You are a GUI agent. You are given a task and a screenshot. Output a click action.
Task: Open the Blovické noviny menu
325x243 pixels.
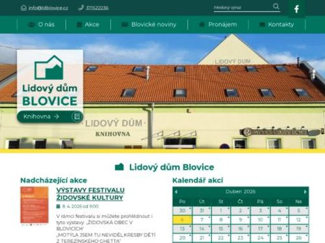pos(149,25)
